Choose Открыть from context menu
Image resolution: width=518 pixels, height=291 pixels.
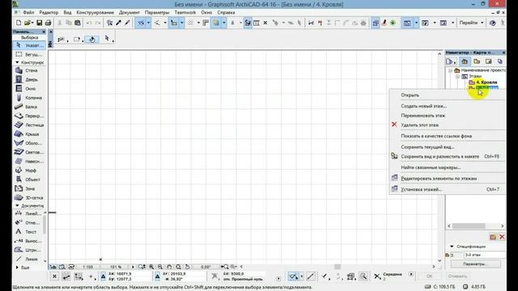pyautogui.click(x=448, y=95)
